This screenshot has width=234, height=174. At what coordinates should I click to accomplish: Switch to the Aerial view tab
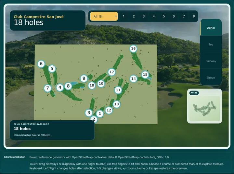click(x=211, y=28)
